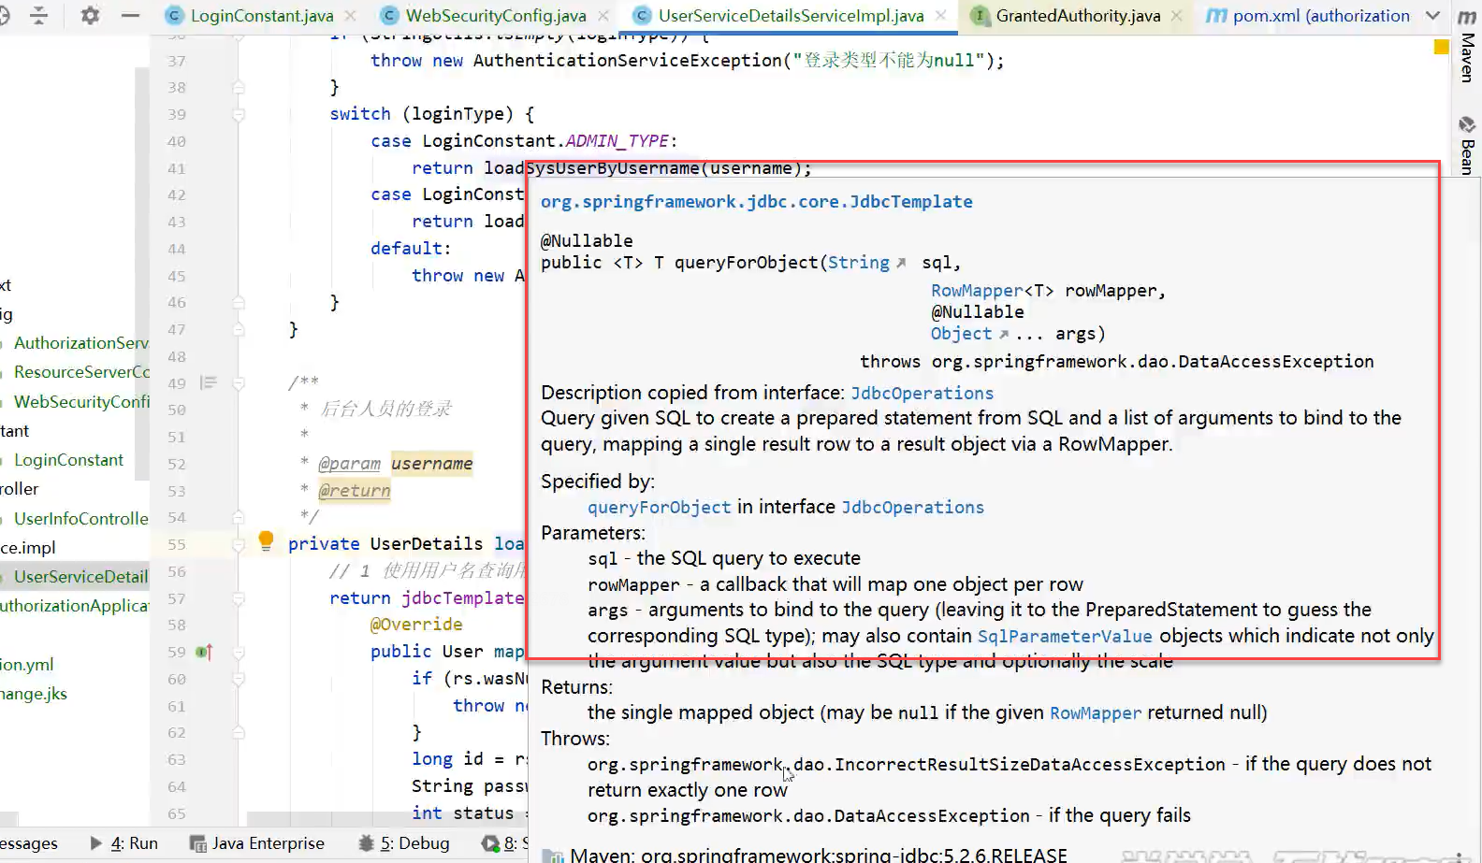Close the WebSecurityConfig.java tab
Screen dimensions: 1482x863
603,16
